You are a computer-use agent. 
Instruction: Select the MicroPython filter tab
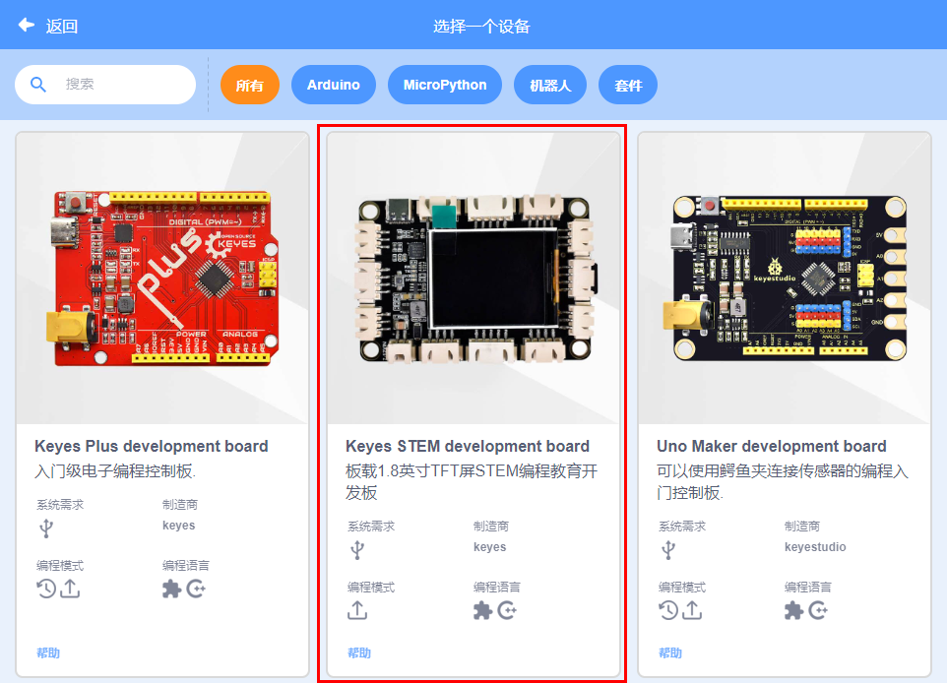445,86
